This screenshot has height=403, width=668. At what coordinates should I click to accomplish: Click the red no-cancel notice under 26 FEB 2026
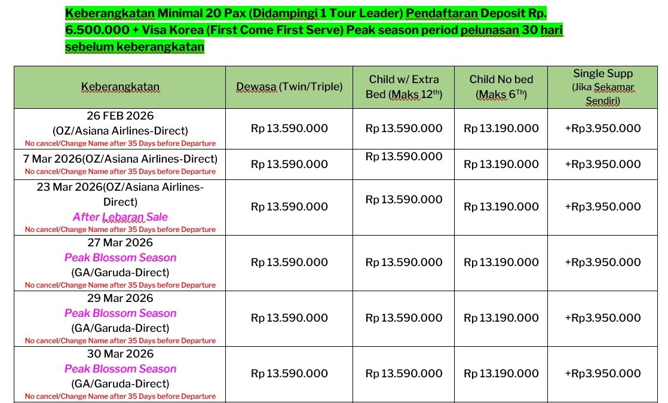[120, 144]
